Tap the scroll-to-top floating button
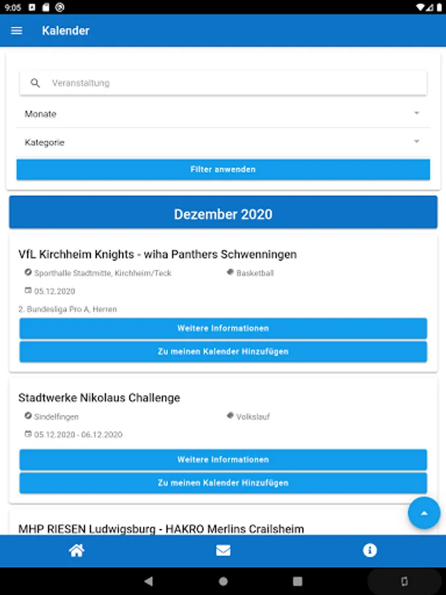The image size is (446, 595). [x=424, y=513]
